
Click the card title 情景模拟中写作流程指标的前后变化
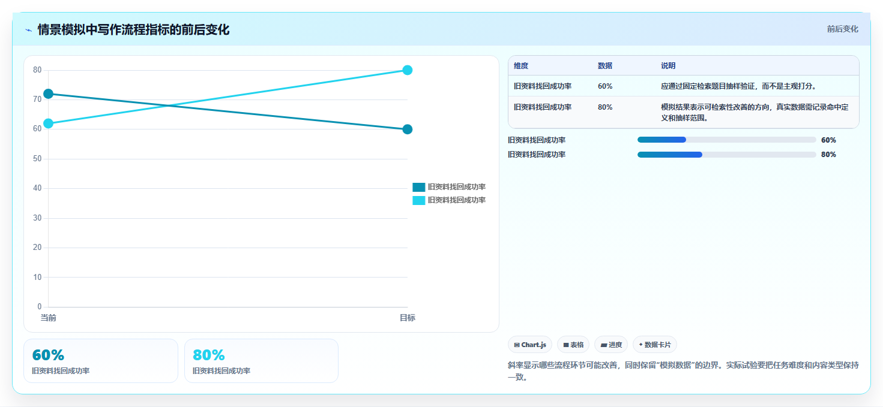coord(133,30)
